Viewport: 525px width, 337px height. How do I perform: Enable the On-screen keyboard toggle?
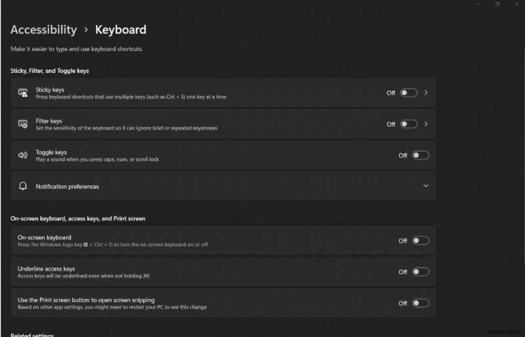[421, 241]
